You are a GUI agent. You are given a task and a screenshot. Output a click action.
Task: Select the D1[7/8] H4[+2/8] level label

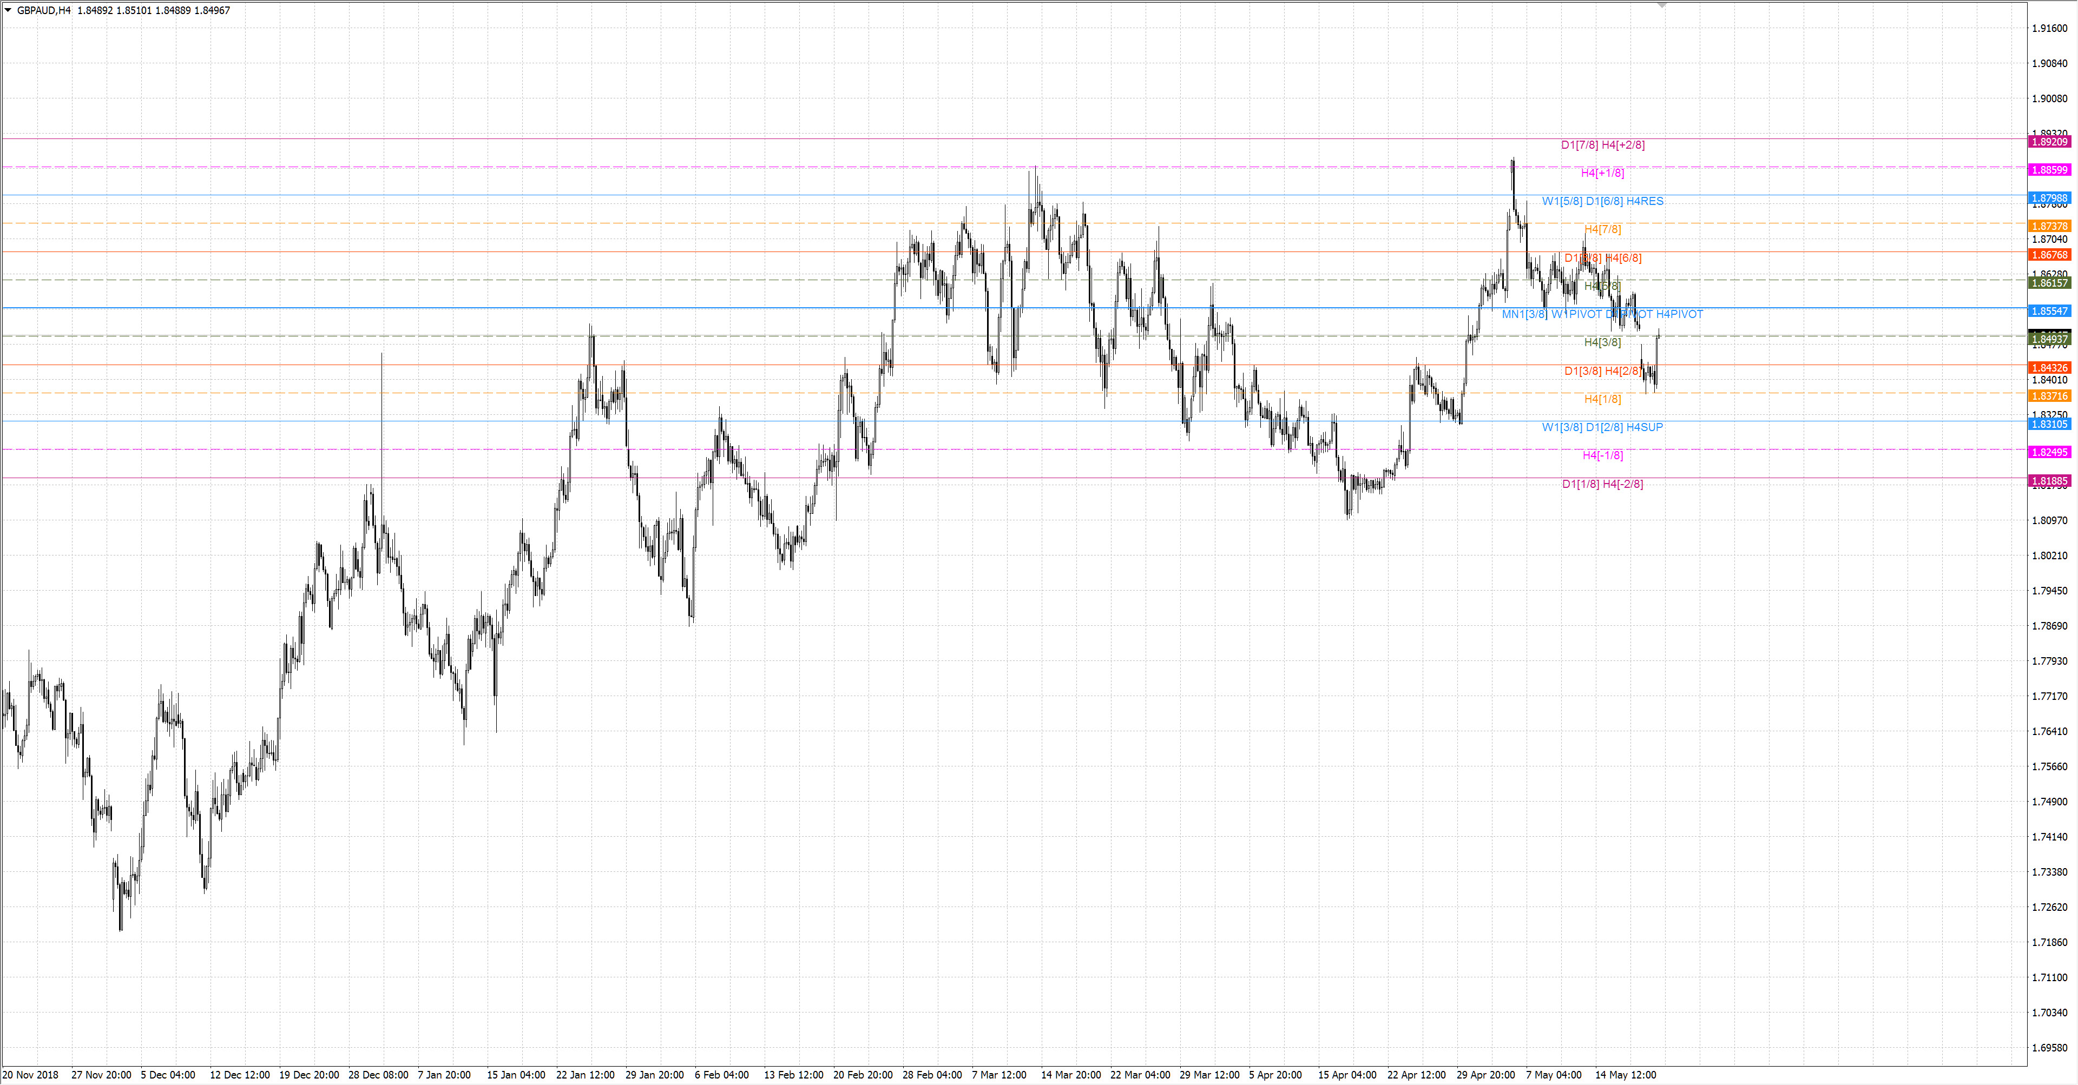point(1602,145)
